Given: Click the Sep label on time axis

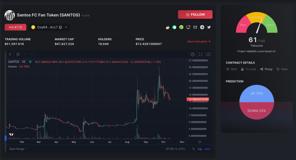Looking at the screenshot, I should click(146, 142).
